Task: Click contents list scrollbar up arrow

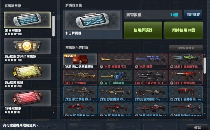Action: [x=204, y=55]
